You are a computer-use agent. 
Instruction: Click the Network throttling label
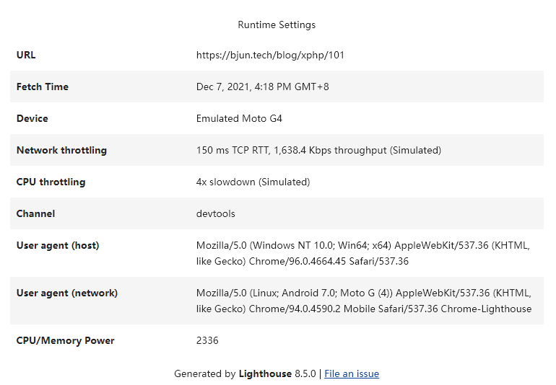point(61,150)
